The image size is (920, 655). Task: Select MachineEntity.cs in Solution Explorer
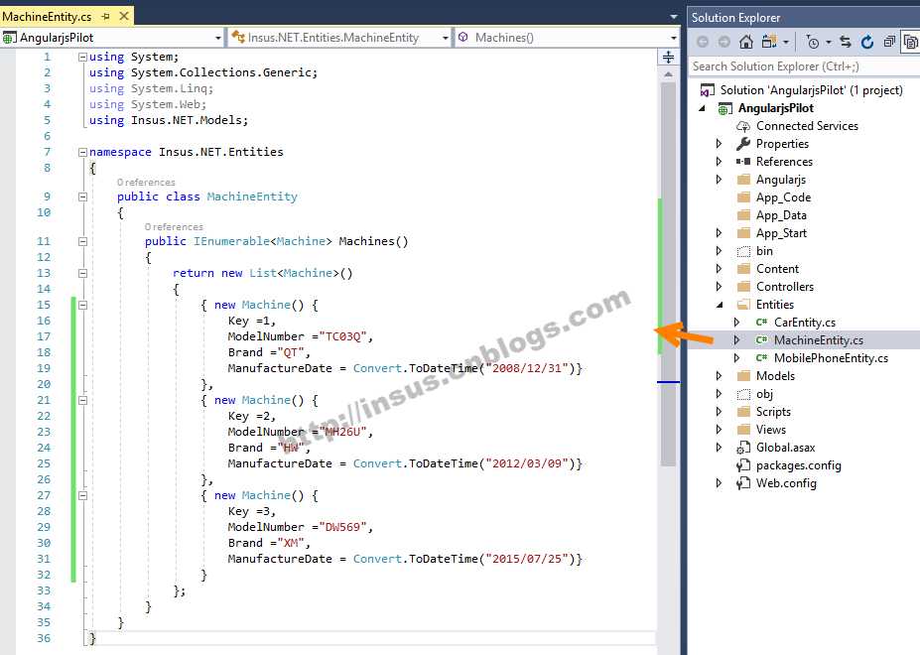click(819, 340)
